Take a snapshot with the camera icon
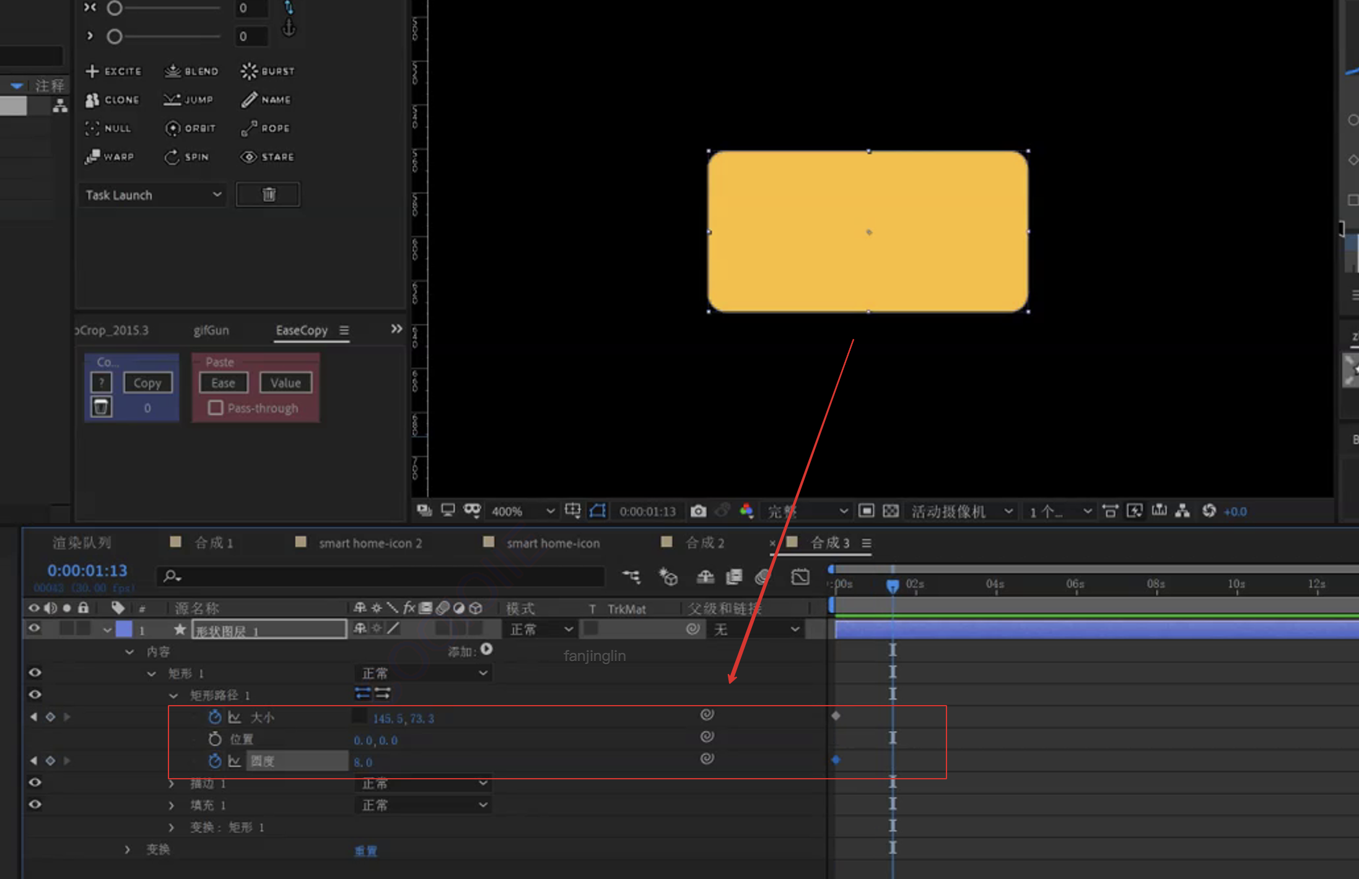 tap(698, 511)
